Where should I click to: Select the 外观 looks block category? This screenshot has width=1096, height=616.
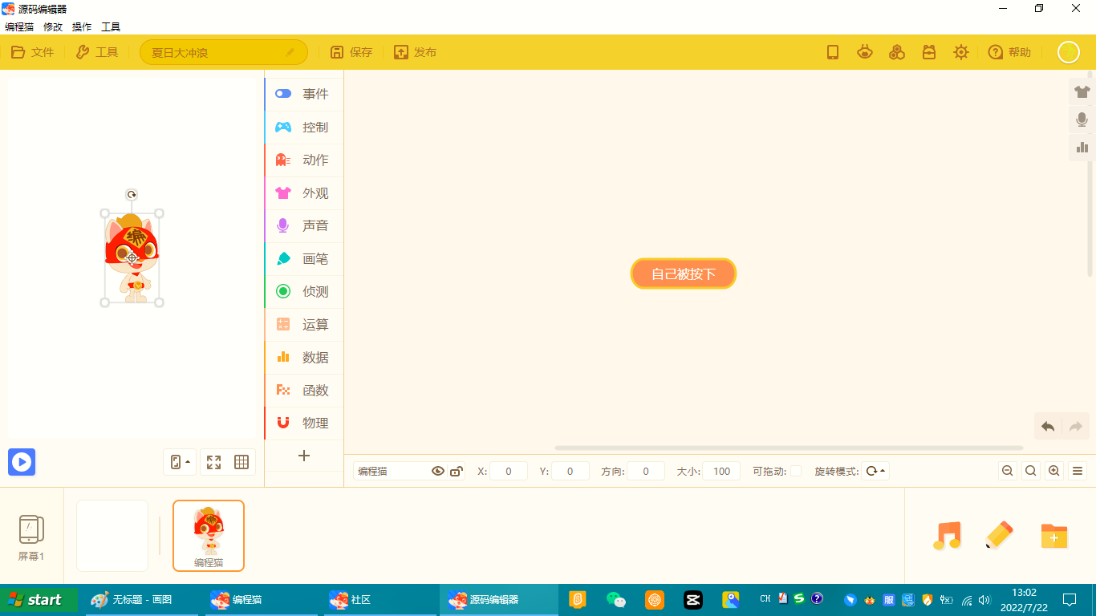click(304, 192)
